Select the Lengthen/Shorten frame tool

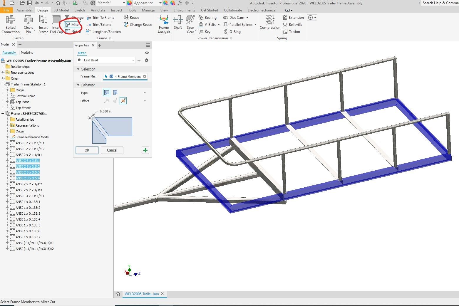(x=103, y=32)
